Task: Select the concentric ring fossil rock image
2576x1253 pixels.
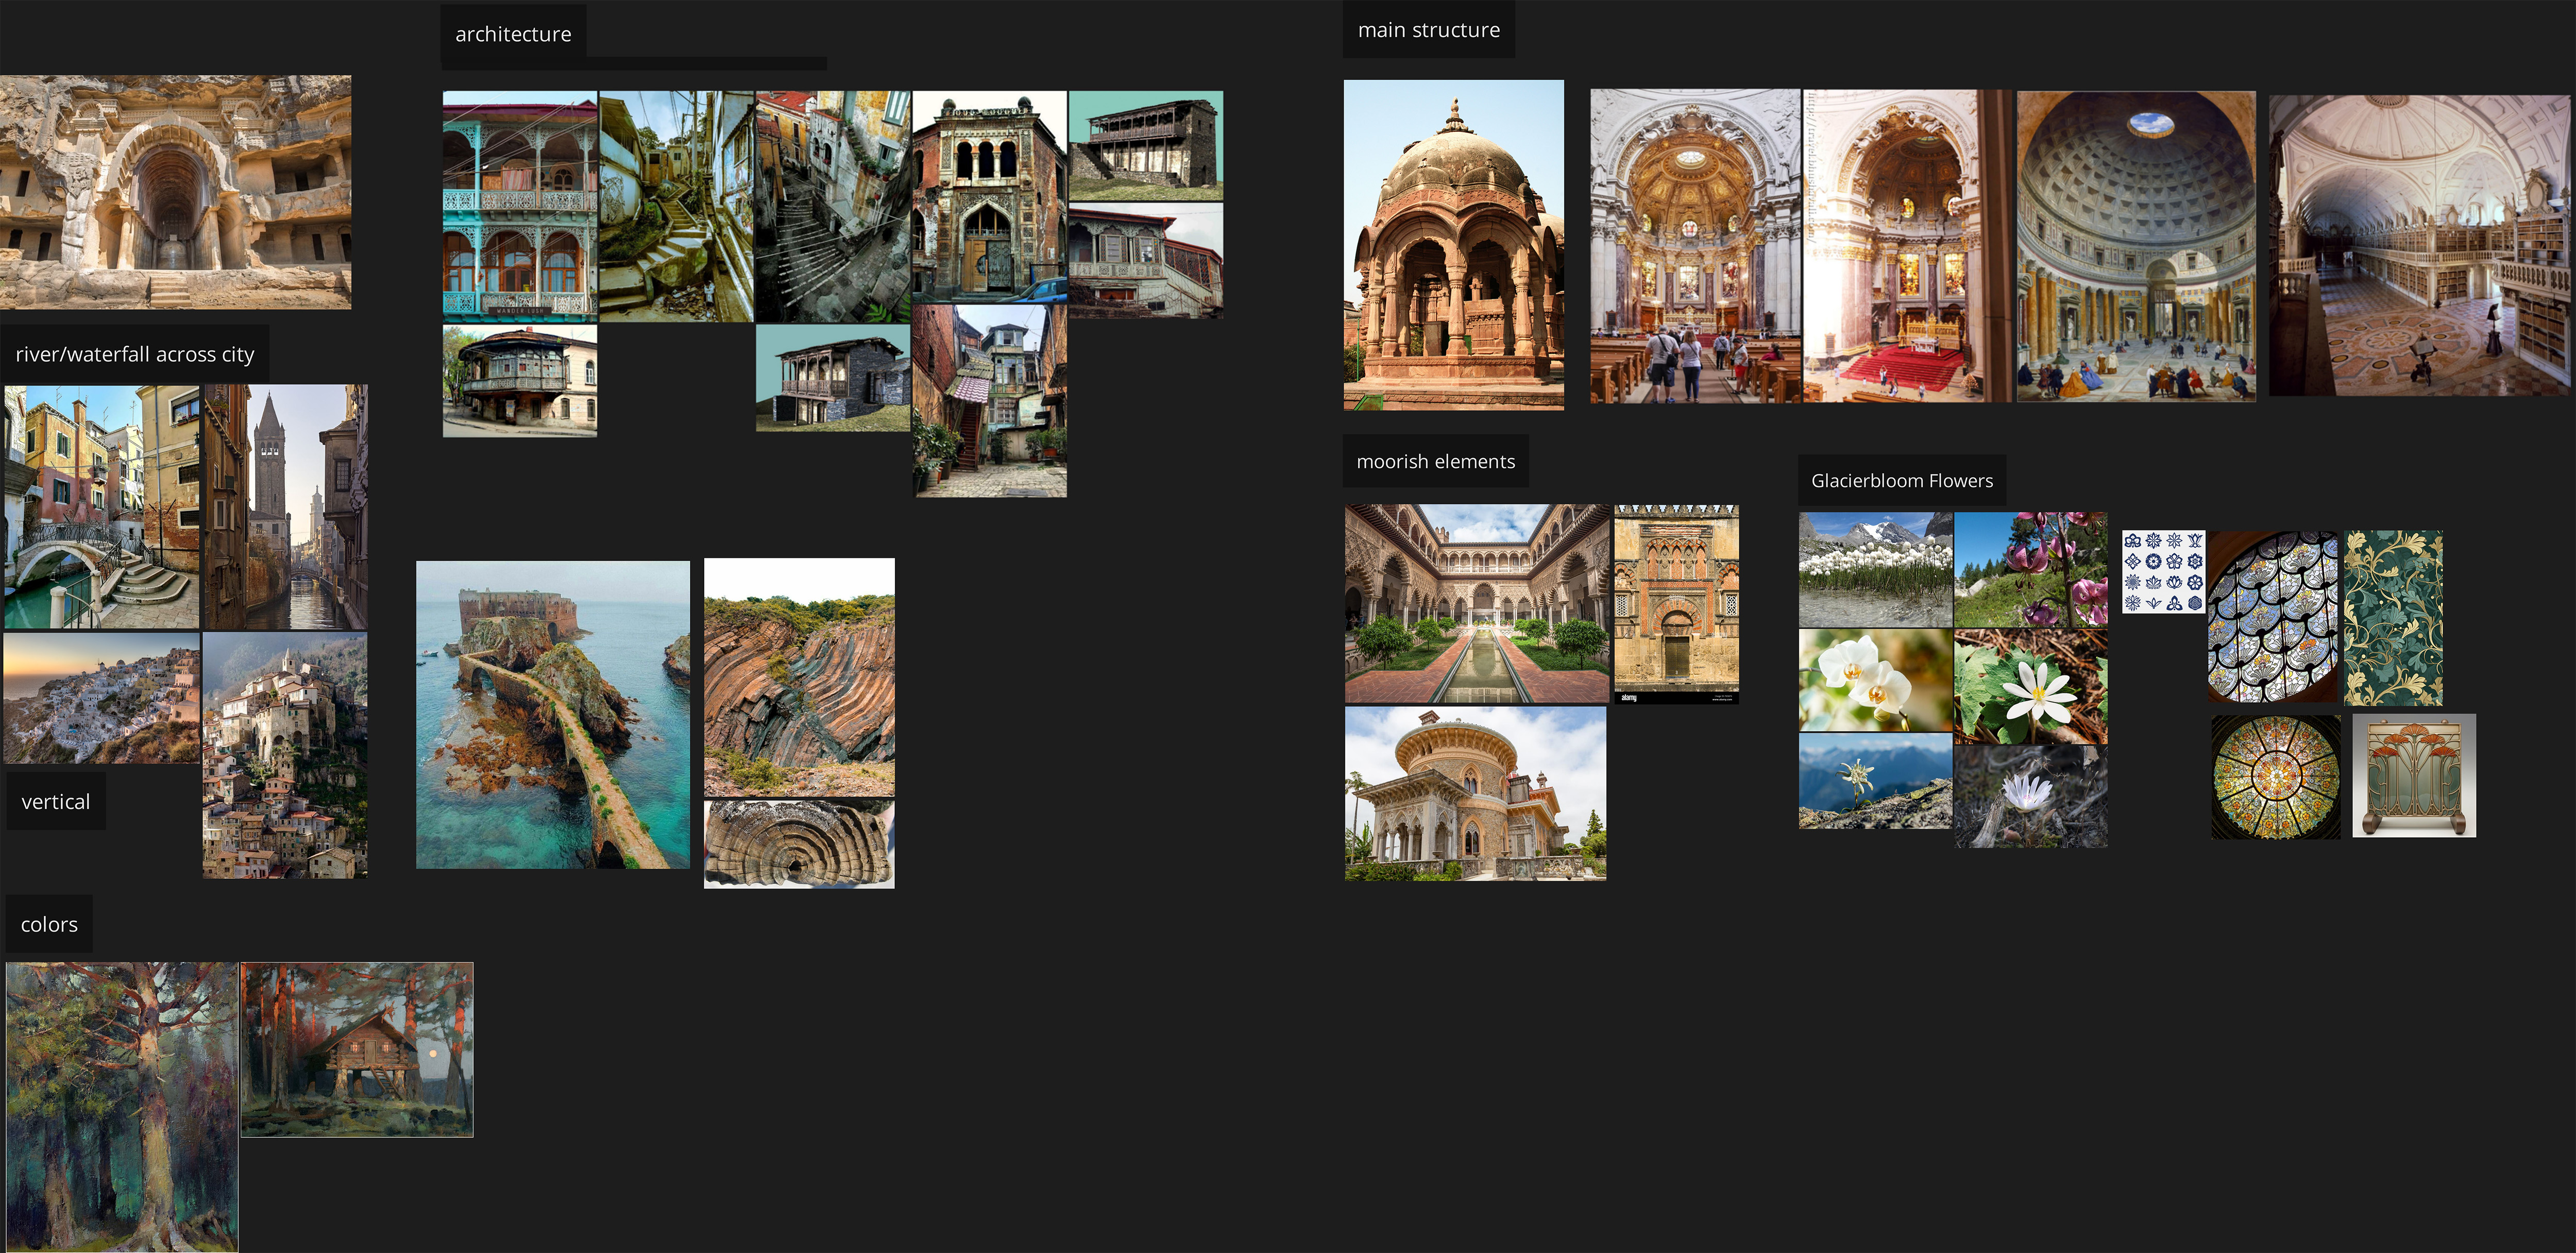Action: tap(799, 844)
